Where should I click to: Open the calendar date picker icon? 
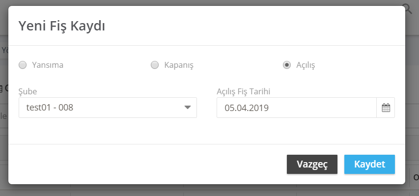point(386,108)
